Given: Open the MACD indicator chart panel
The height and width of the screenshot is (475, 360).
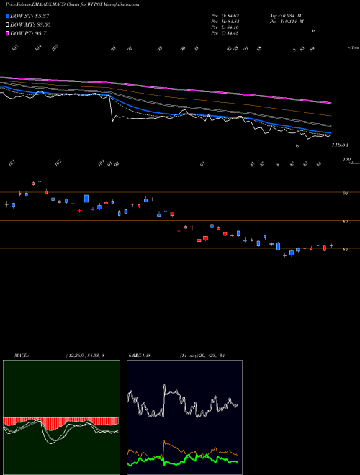Looking at the screenshot, I should pos(61,417).
